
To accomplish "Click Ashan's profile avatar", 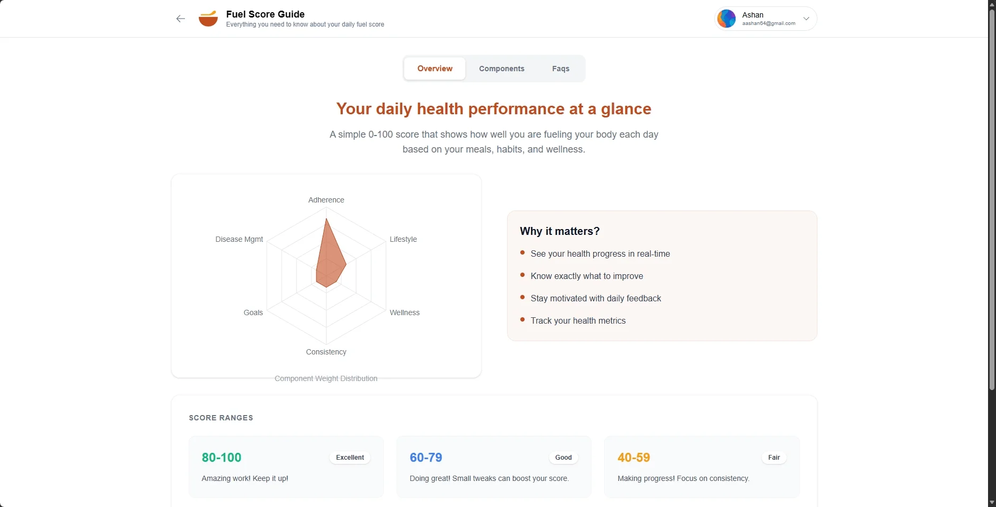I will (727, 19).
